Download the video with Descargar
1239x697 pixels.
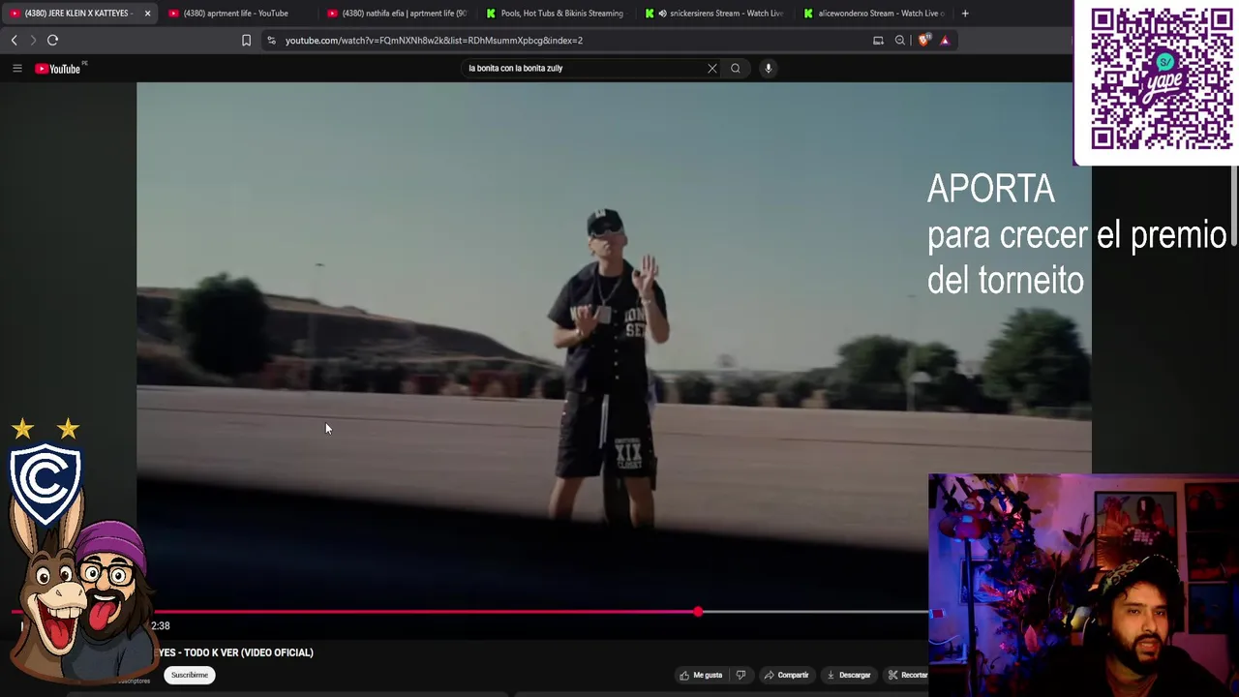pos(849,675)
